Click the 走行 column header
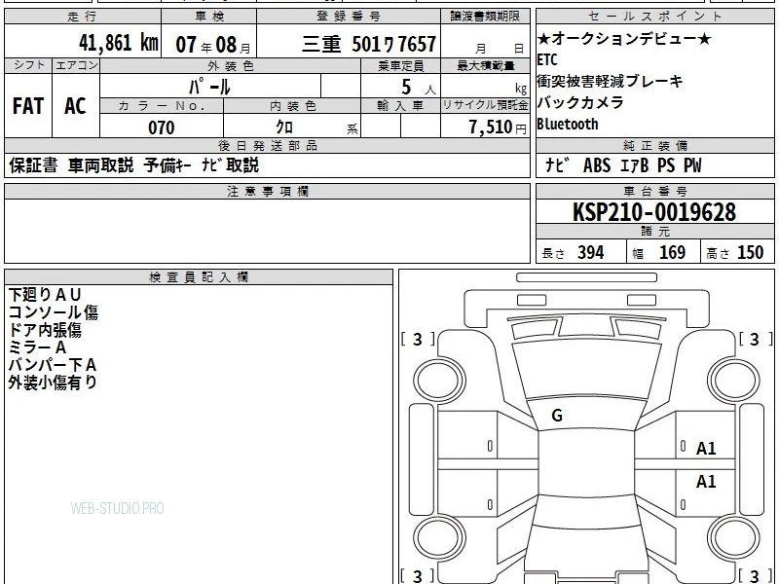Viewport: 779px width, 584px height. pos(83,16)
